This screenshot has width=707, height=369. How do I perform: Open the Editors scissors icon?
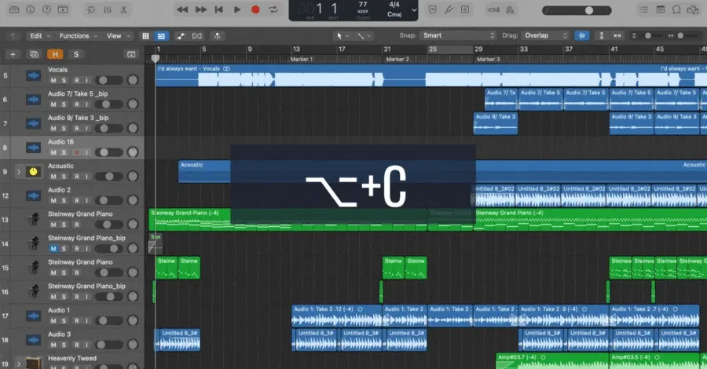pyautogui.click(x=123, y=9)
